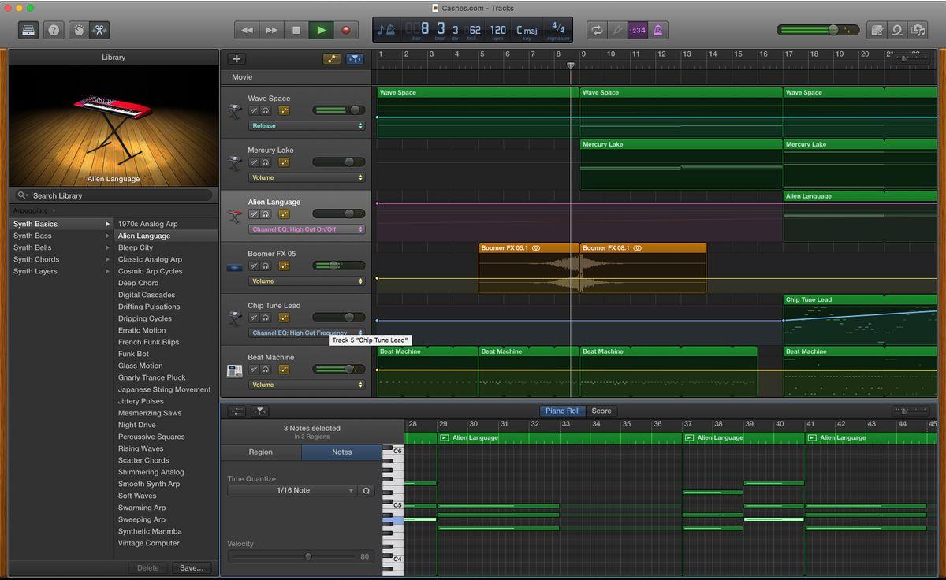Open the Note Pad button
Screen dimensions: 946x580
click(876, 30)
